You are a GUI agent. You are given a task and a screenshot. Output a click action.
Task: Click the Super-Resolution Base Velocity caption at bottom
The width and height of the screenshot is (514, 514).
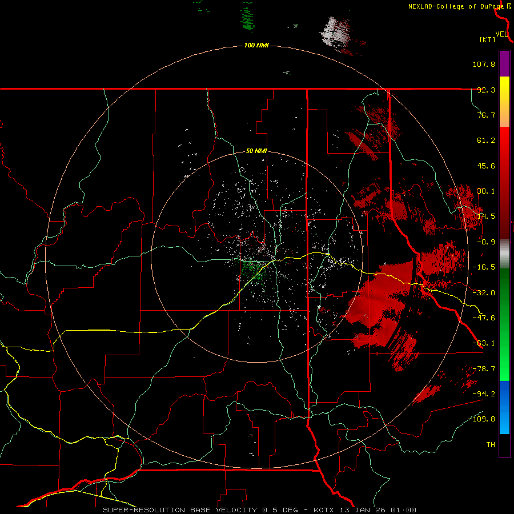coord(260,510)
